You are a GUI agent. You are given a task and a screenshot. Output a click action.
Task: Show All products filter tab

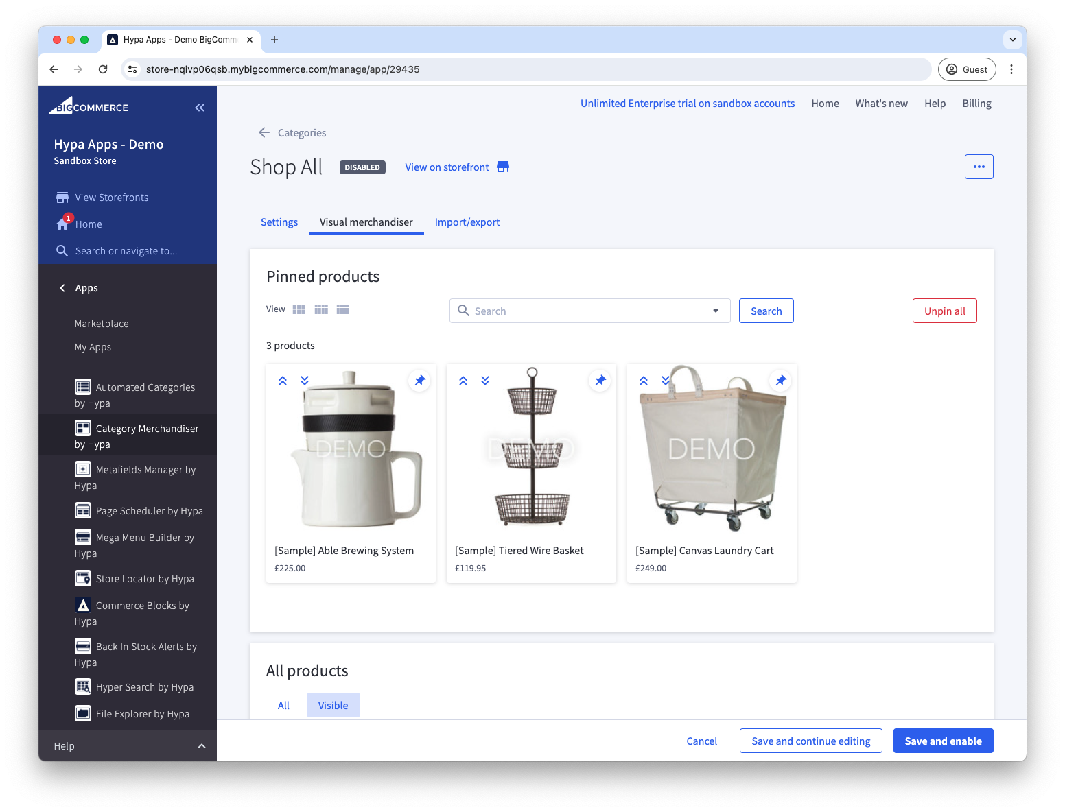[283, 705]
